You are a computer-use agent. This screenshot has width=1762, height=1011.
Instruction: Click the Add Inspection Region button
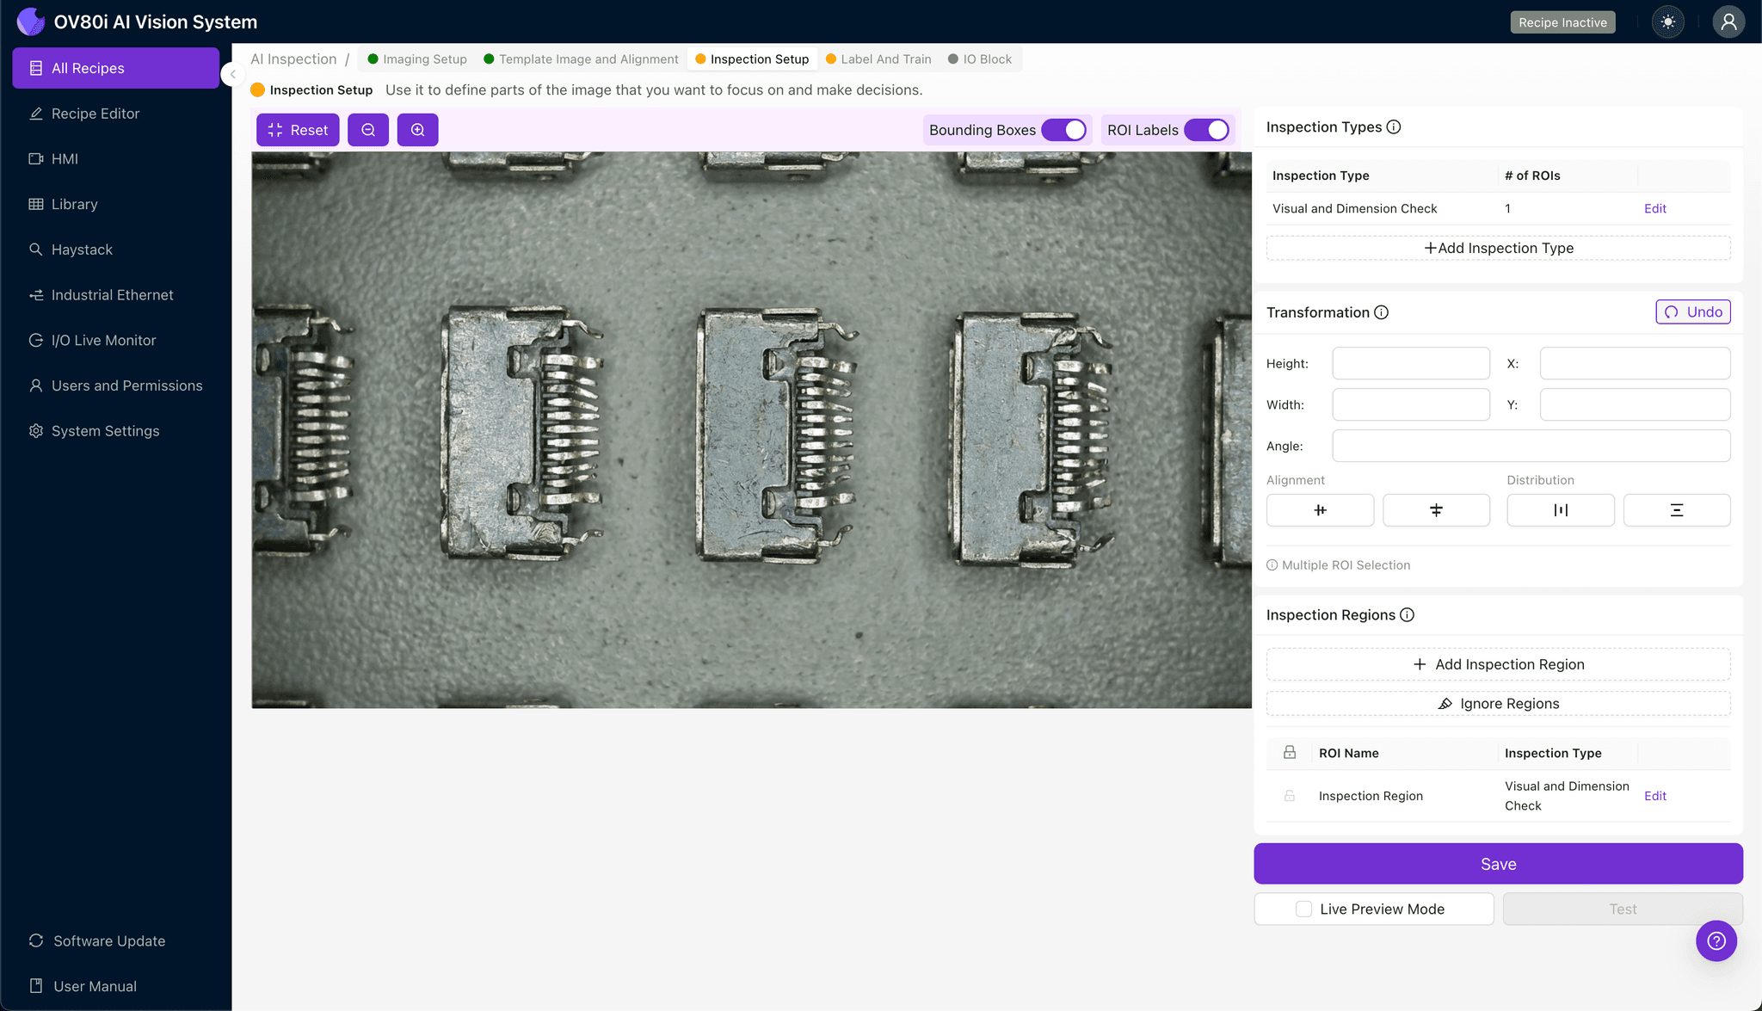pos(1498,664)
